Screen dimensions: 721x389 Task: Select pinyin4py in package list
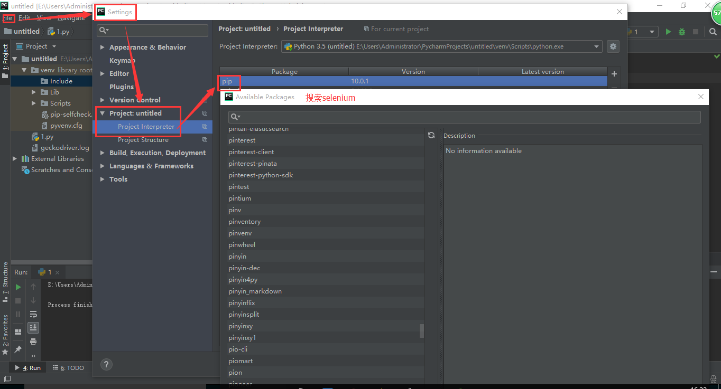coord(325,280)
